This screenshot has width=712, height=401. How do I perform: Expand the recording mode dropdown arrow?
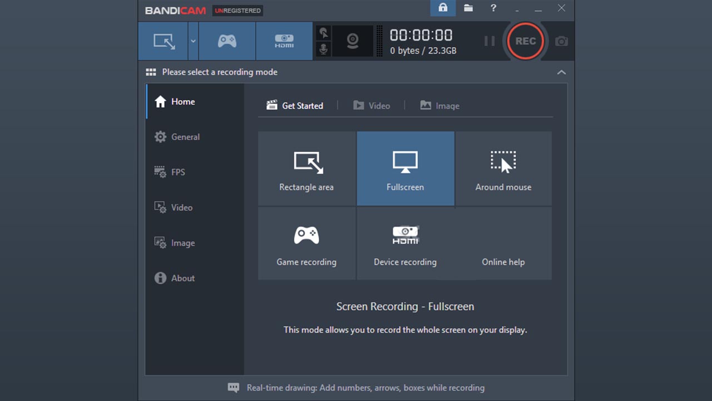point(192,41)
